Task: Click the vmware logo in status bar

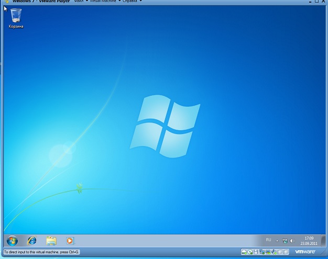Action: pyautogui.click(x=305, y=252)
